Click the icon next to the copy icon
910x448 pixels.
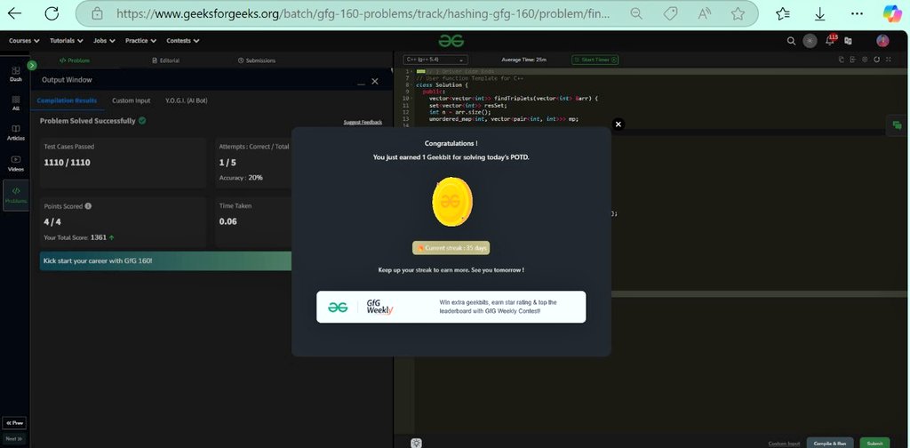pos(852,60)
